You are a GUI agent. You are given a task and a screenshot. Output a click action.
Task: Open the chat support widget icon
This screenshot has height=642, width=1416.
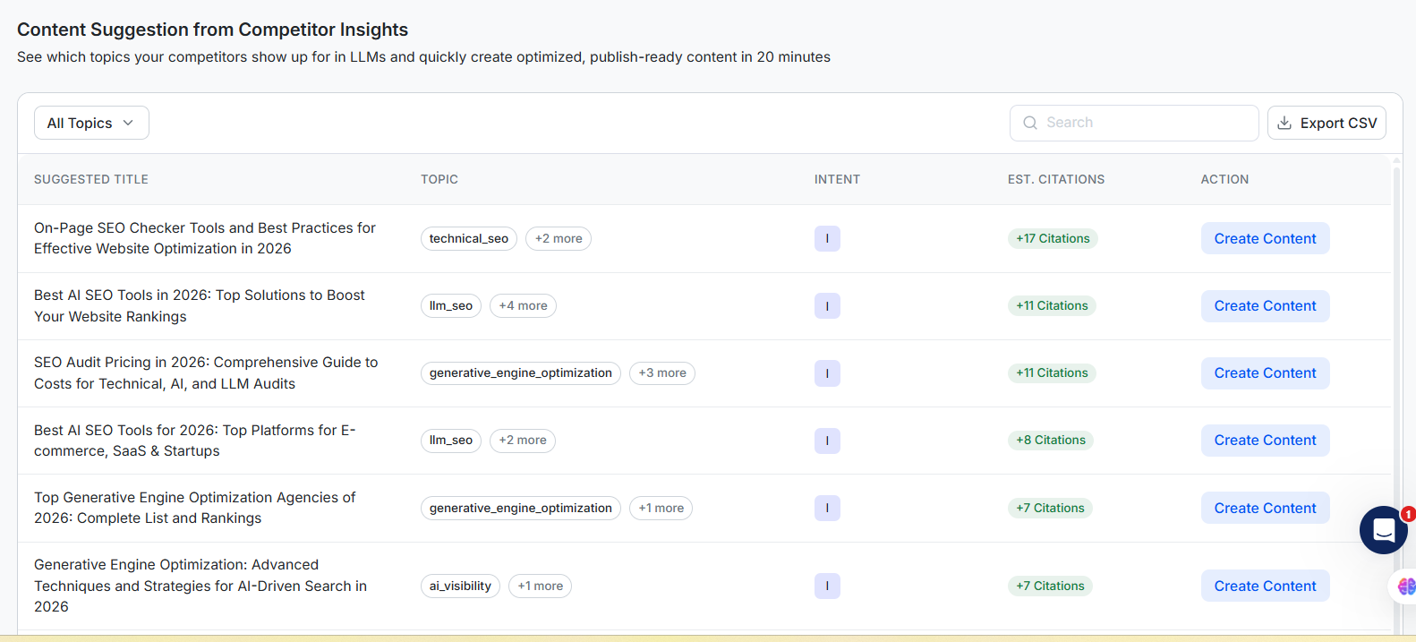1383,530
